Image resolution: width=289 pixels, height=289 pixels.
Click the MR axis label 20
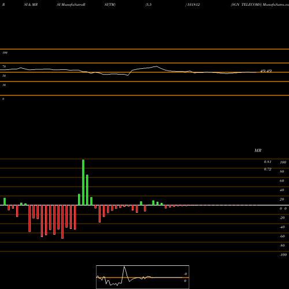click(282, 199)
